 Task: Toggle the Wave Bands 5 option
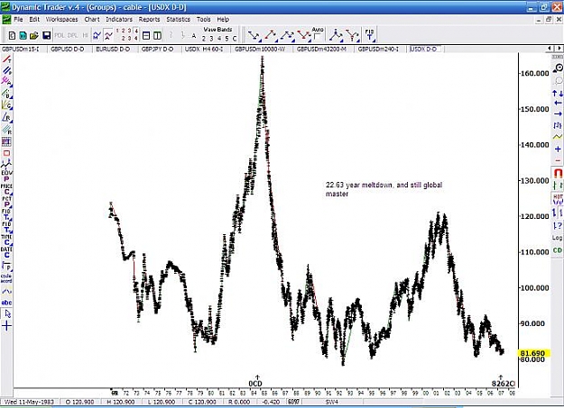[227, 38]
